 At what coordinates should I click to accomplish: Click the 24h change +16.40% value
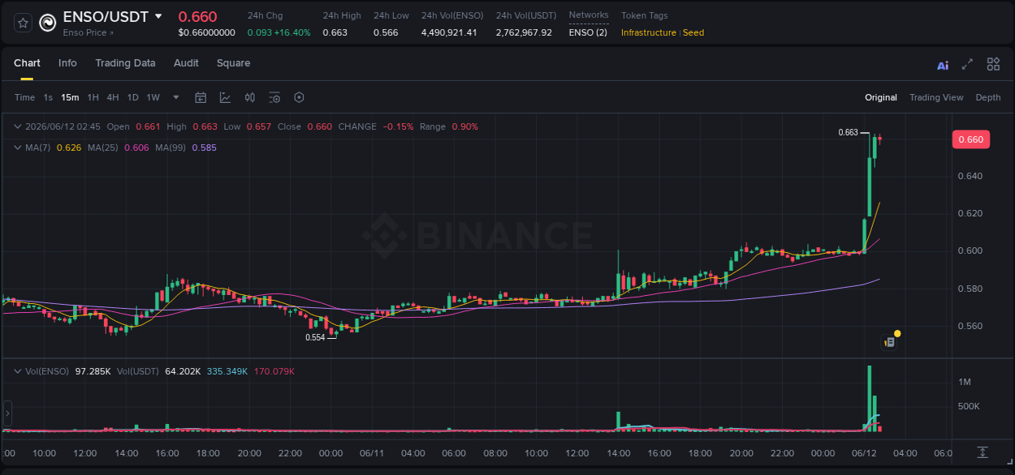coord(292,32)
